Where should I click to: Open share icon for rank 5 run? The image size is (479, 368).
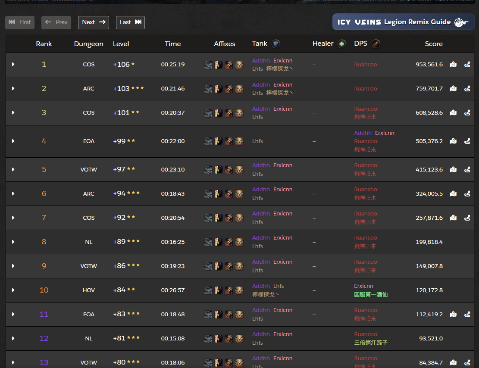(x=467, y=169)
